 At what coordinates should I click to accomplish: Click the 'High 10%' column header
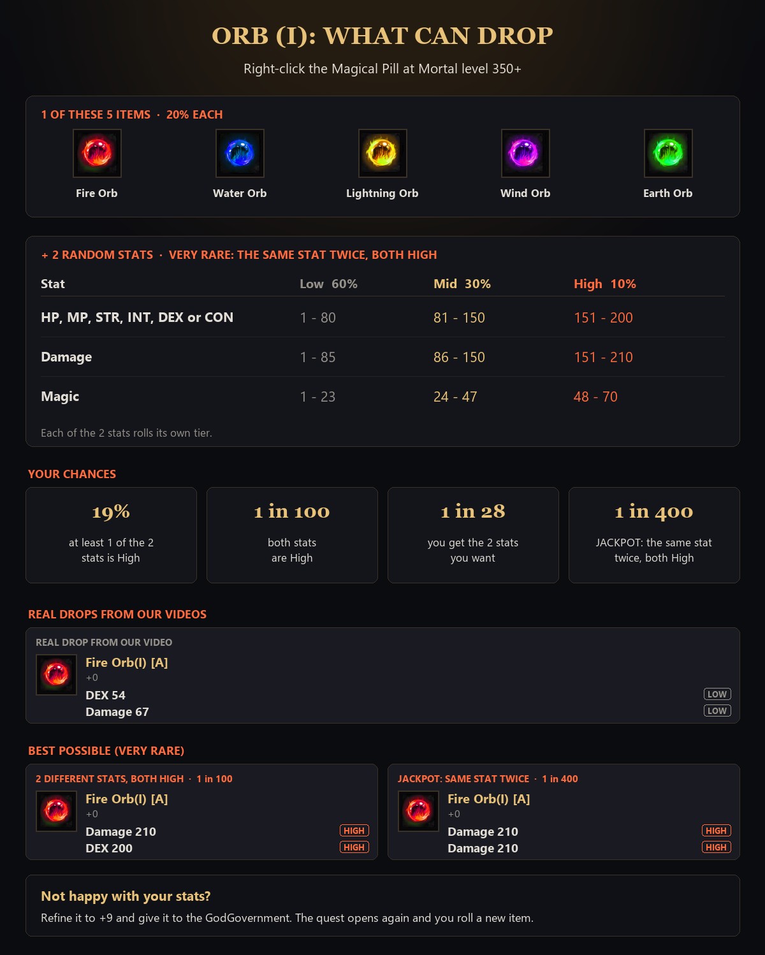coord(605,284)
